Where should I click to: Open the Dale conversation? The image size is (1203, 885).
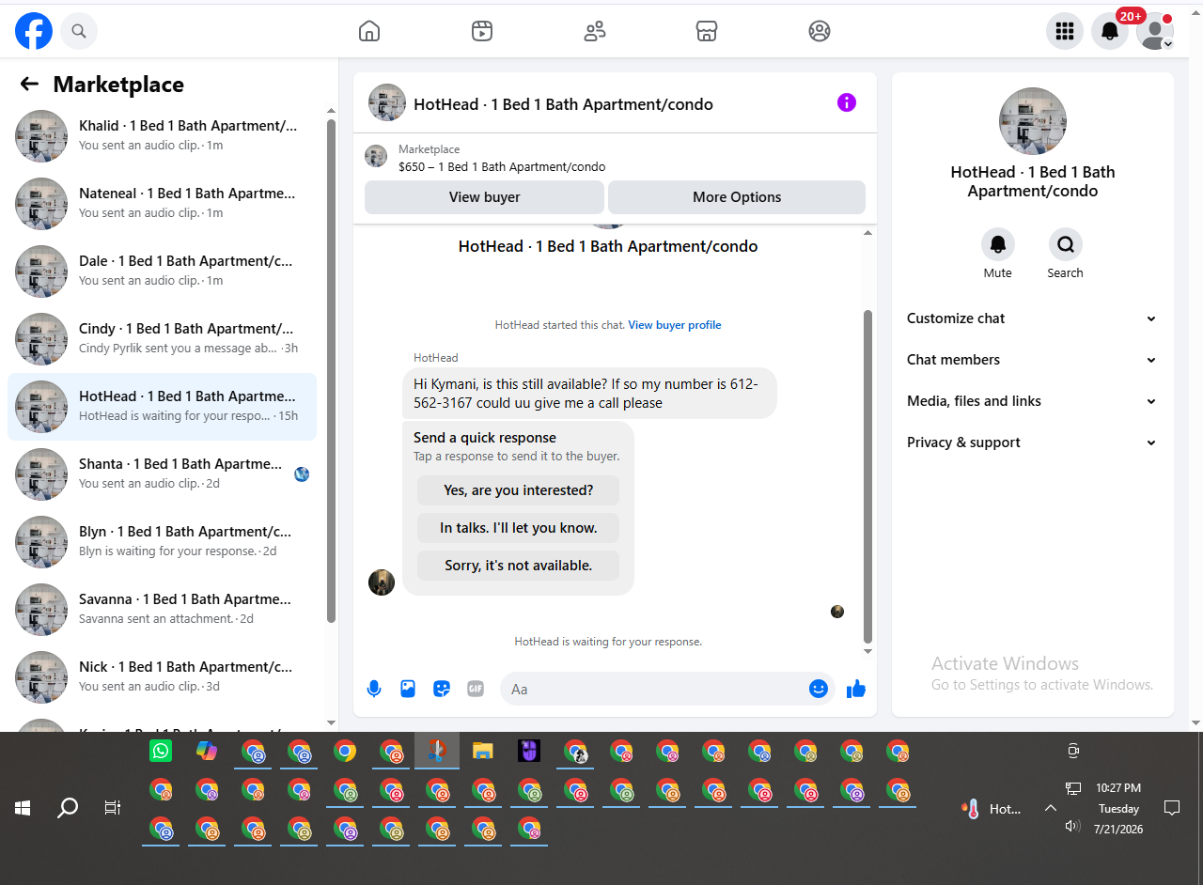pos(162,272)
